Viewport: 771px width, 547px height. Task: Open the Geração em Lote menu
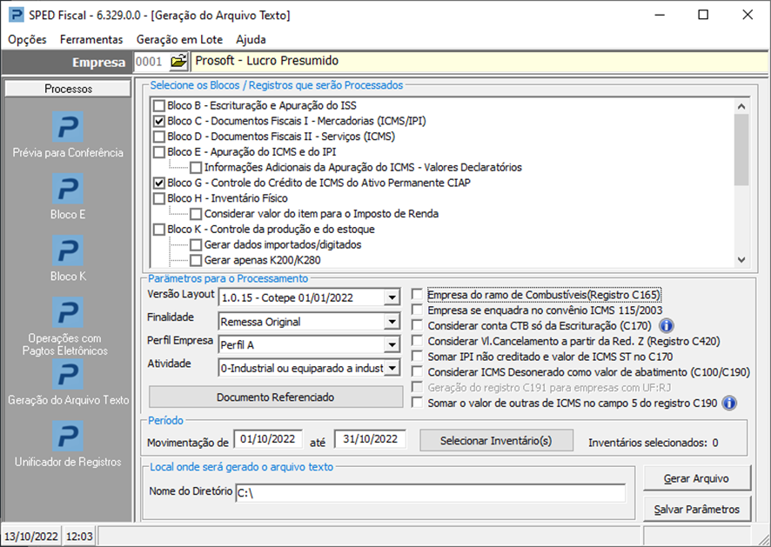179,39
